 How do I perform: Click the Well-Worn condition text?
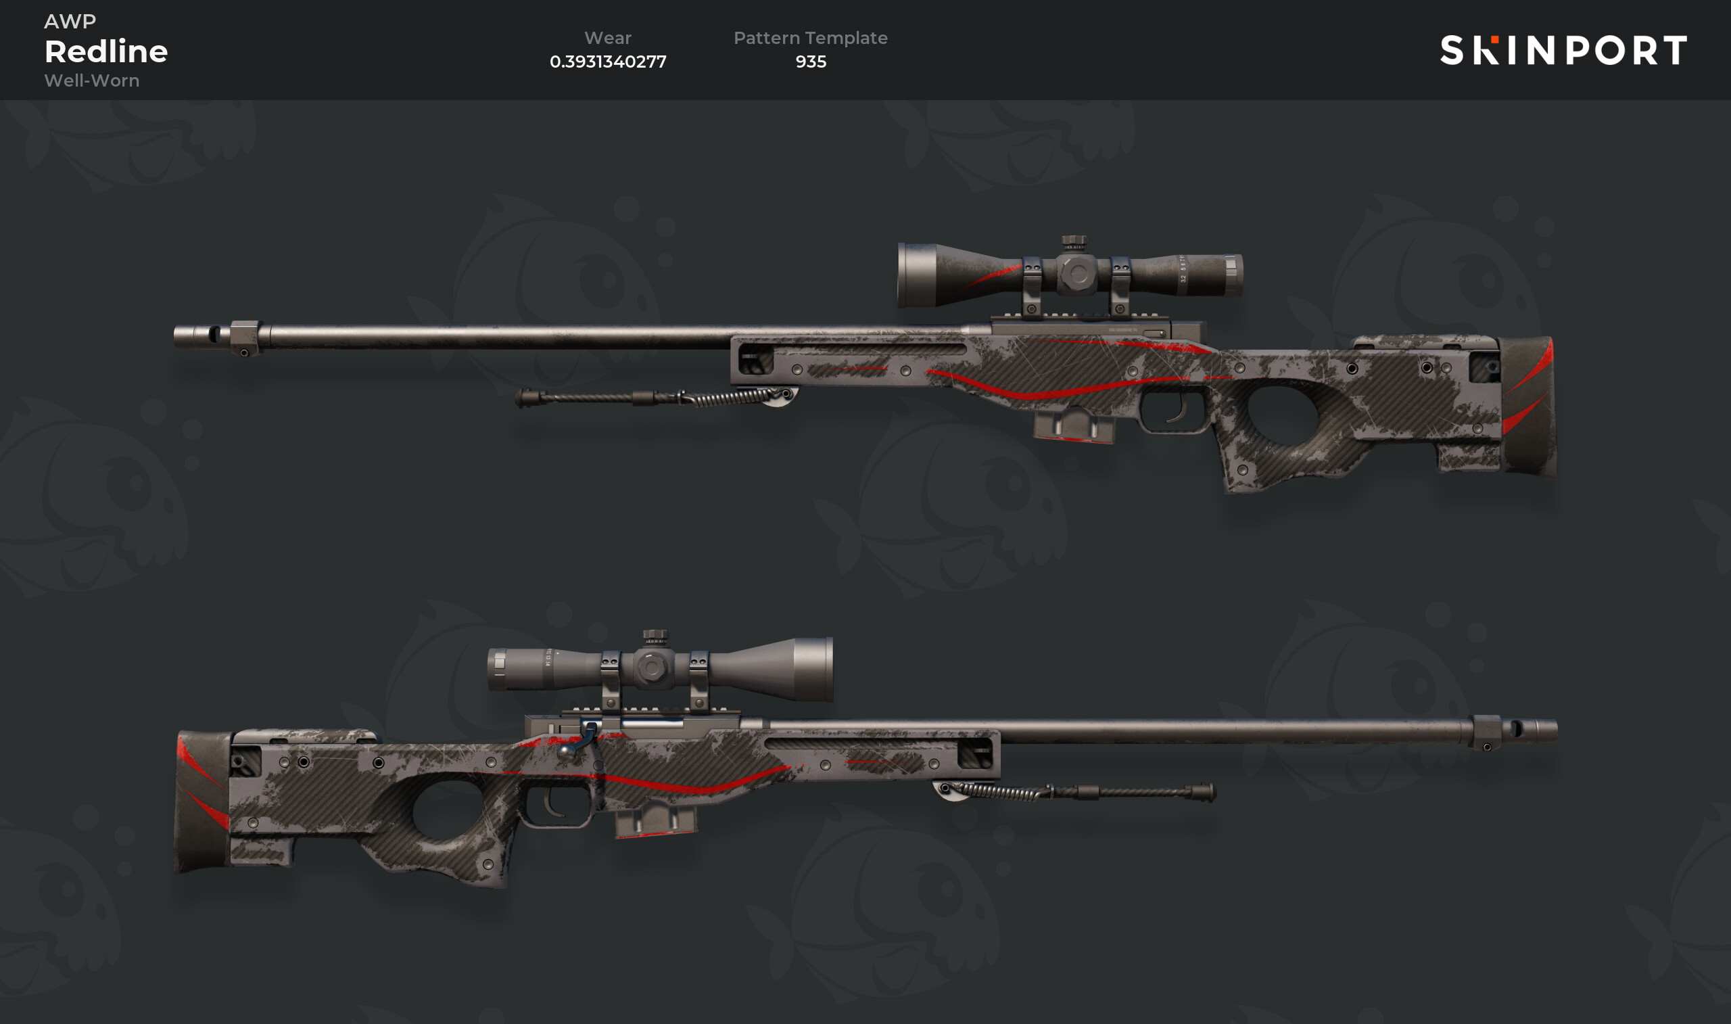92,80
